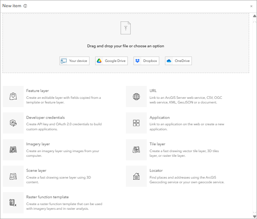
Task: Close the New item dialog
Action: 251,6
